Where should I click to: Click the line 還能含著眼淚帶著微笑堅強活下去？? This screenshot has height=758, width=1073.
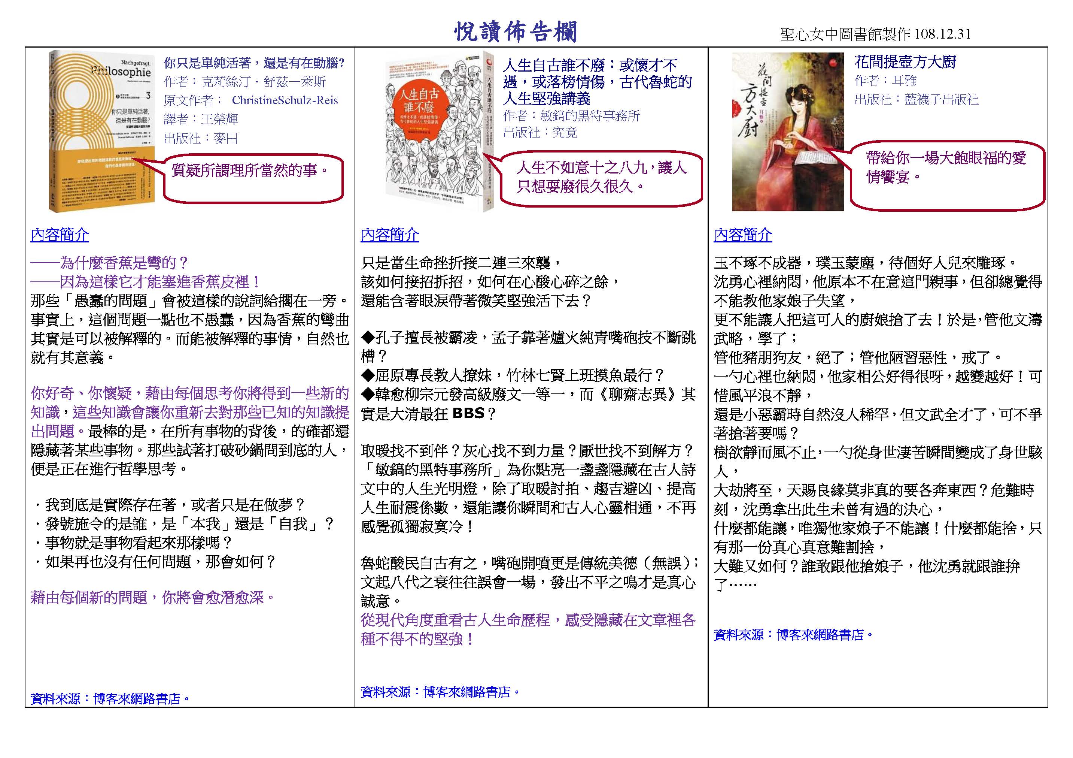click(477, 301)
